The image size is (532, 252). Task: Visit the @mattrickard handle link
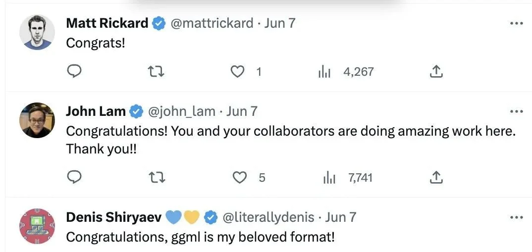point(212,23)
